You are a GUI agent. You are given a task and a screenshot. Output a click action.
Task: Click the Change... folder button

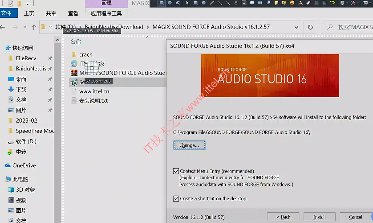pyautogui.click(x=189, y=145)
